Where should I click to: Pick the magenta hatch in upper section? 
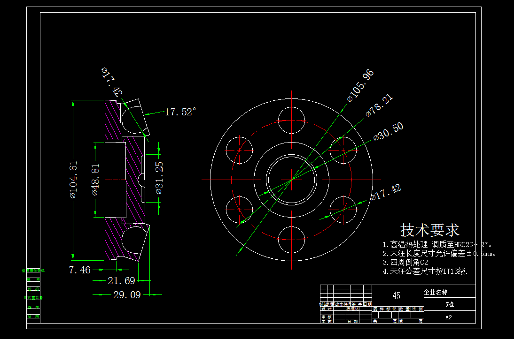tap(113, 122)
